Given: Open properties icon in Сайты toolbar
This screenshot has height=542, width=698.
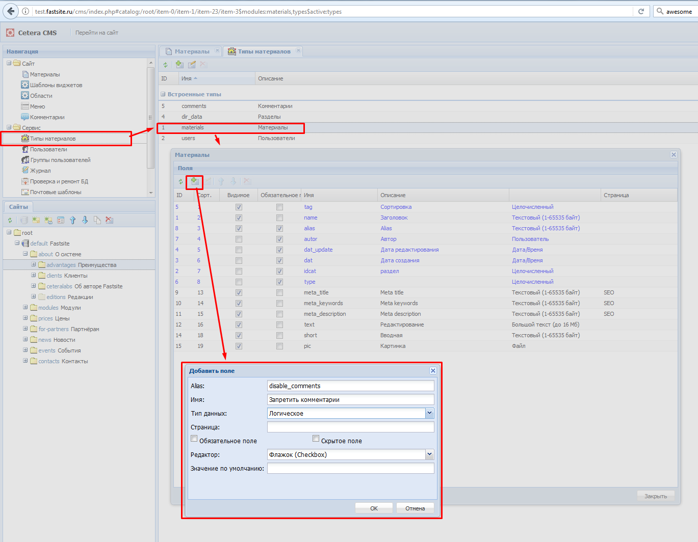Looking at the screenshot, I should [x=61, y=220].
